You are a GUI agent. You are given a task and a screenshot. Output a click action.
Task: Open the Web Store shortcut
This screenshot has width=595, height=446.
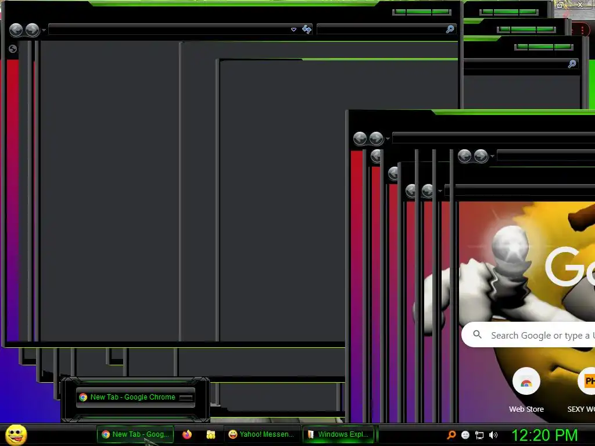pos(526,391)
